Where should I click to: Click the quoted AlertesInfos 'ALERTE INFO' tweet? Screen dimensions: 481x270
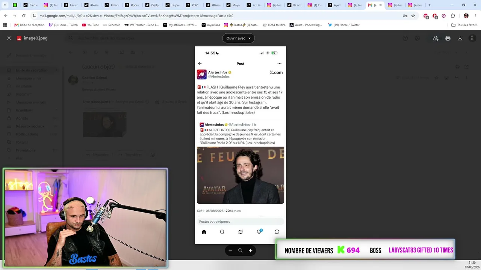(240, 133)
